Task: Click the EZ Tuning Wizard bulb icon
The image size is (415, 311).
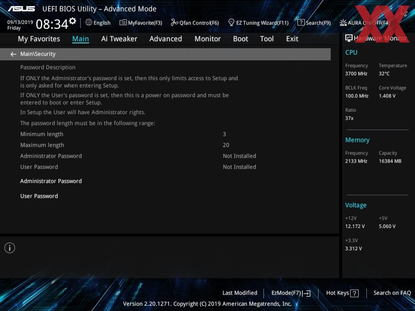Action: tap(231, 22)
